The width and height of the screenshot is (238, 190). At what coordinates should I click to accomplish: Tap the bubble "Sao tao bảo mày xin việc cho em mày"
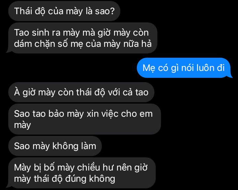(85, 119)
